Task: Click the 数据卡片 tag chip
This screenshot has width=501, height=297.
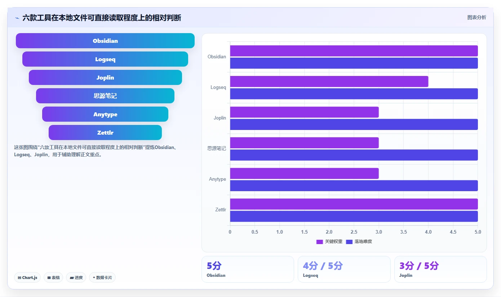Action: coord(102,278)
